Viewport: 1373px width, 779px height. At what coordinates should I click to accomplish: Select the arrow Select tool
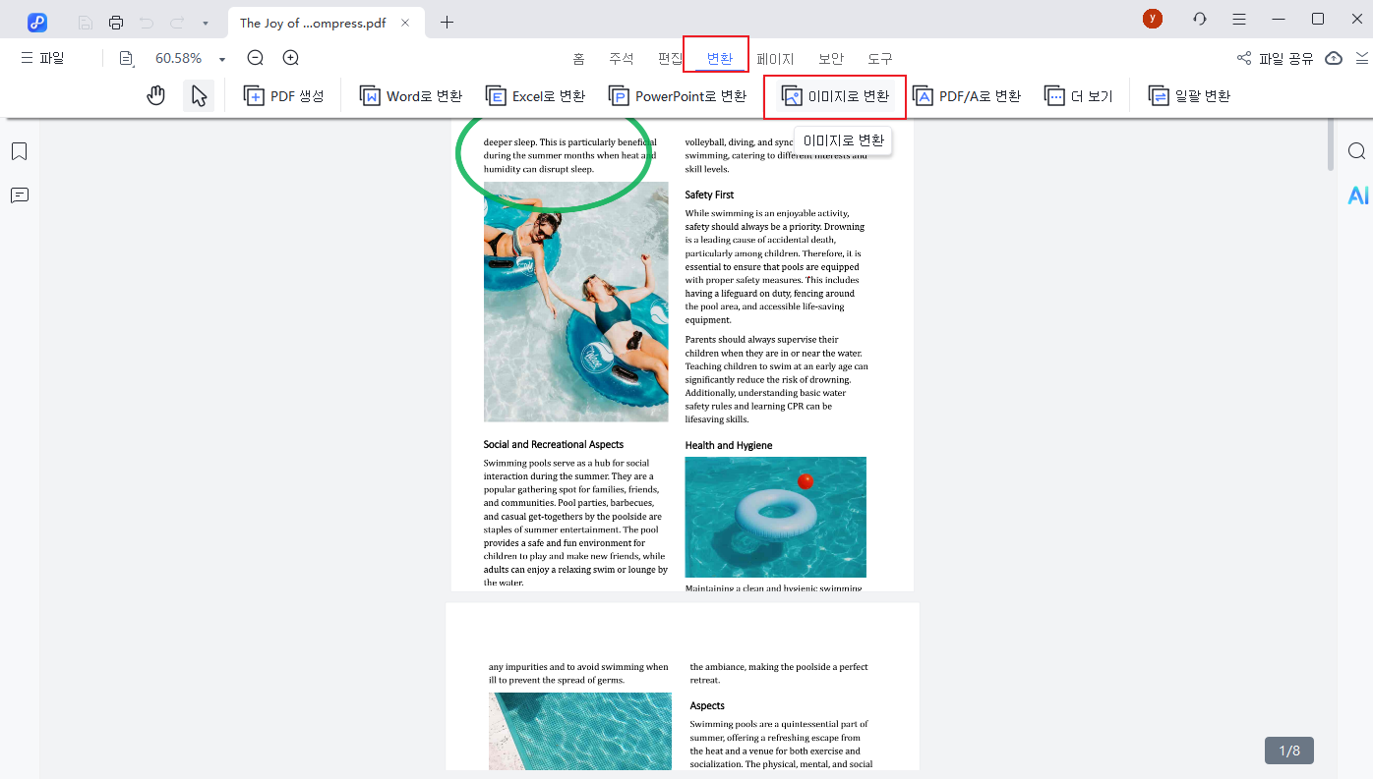point(199,95)
